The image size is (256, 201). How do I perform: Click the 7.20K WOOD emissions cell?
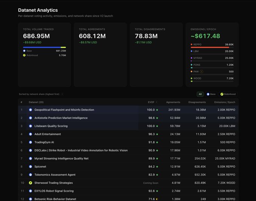click(x=227, y=183)
